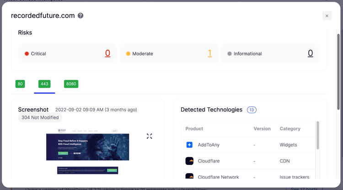343x190 pixels.
Task: Click the AddToAny product icon
Action: [x=189, y=145]
